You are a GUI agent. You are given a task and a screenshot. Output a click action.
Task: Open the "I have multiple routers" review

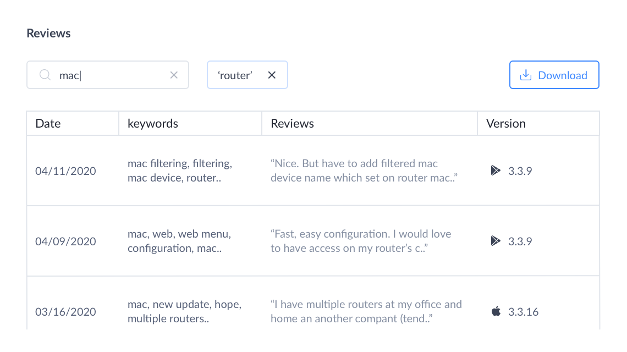(x=366, y=312)
